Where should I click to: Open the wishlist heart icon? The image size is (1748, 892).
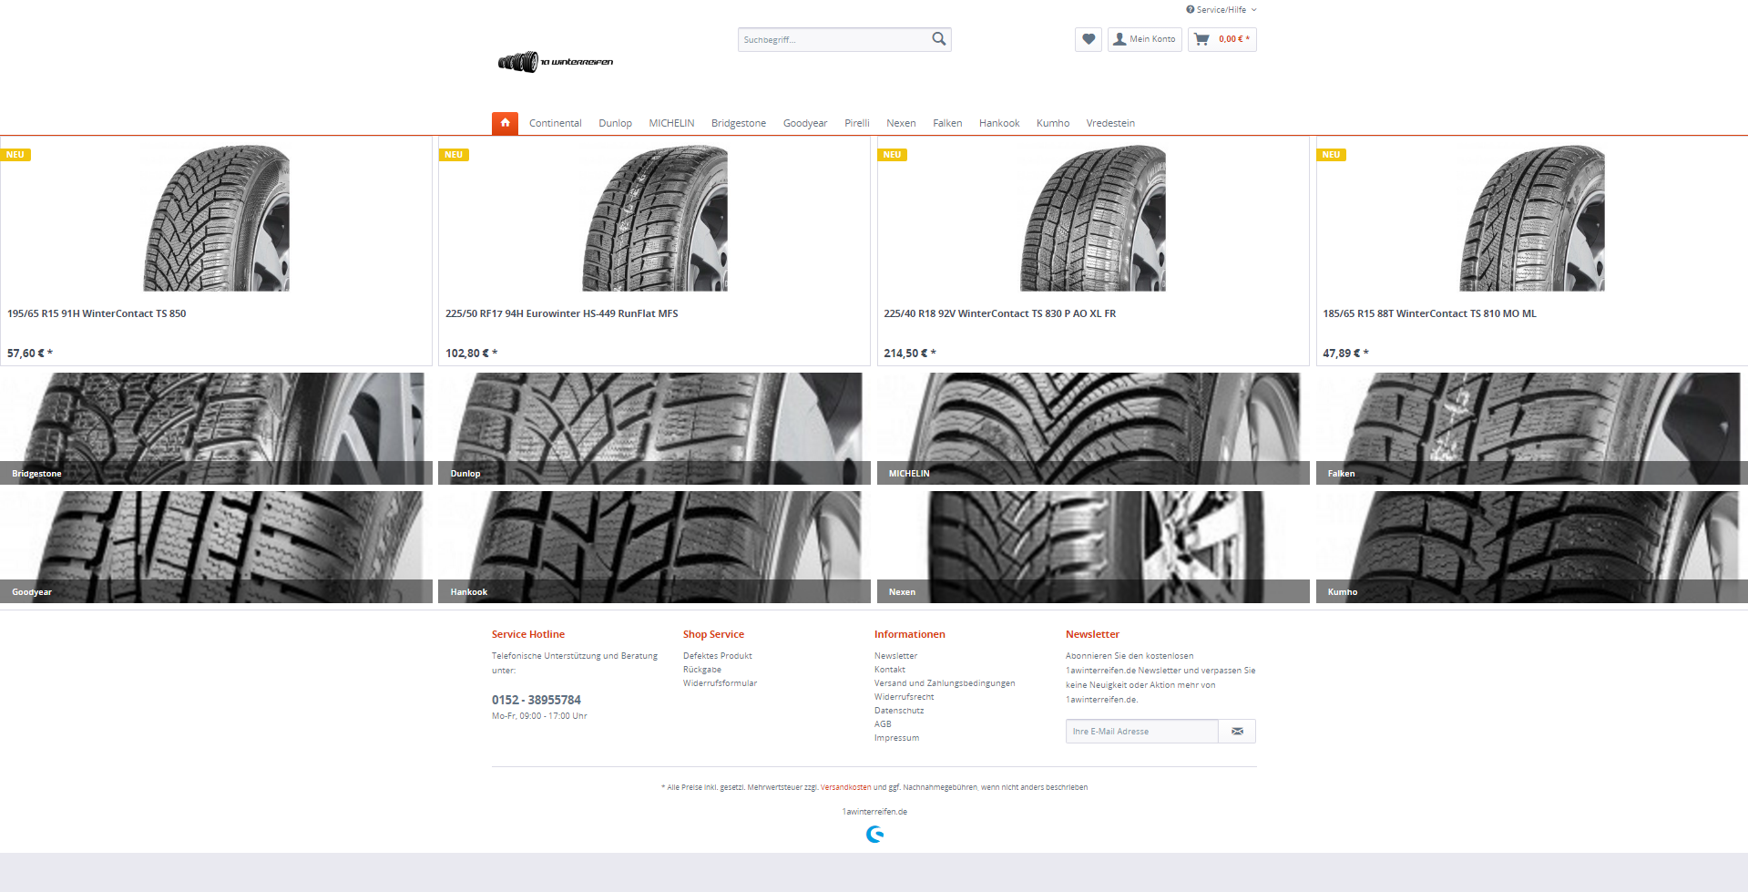click(x=1089, y=39)
